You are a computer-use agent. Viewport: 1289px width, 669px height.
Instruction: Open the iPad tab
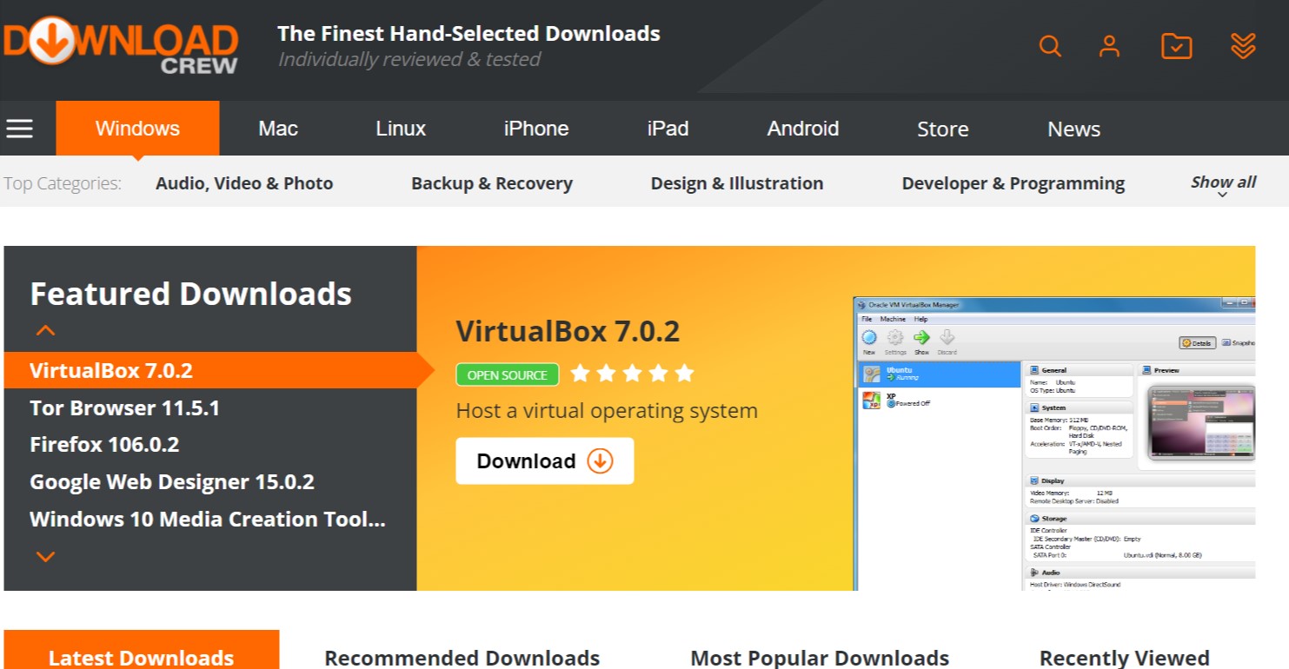point(668,129)
